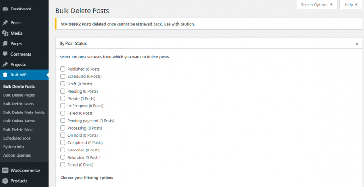364x187 pixels.
Task: Go to Bulk Delete Pages
Action: [19, 95]
